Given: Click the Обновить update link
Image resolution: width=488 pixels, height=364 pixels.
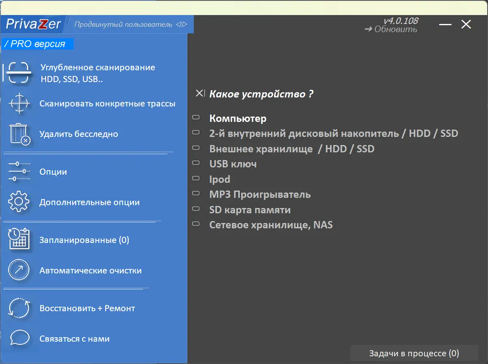Looking at the screenshot, I should (x=391, y=29).
